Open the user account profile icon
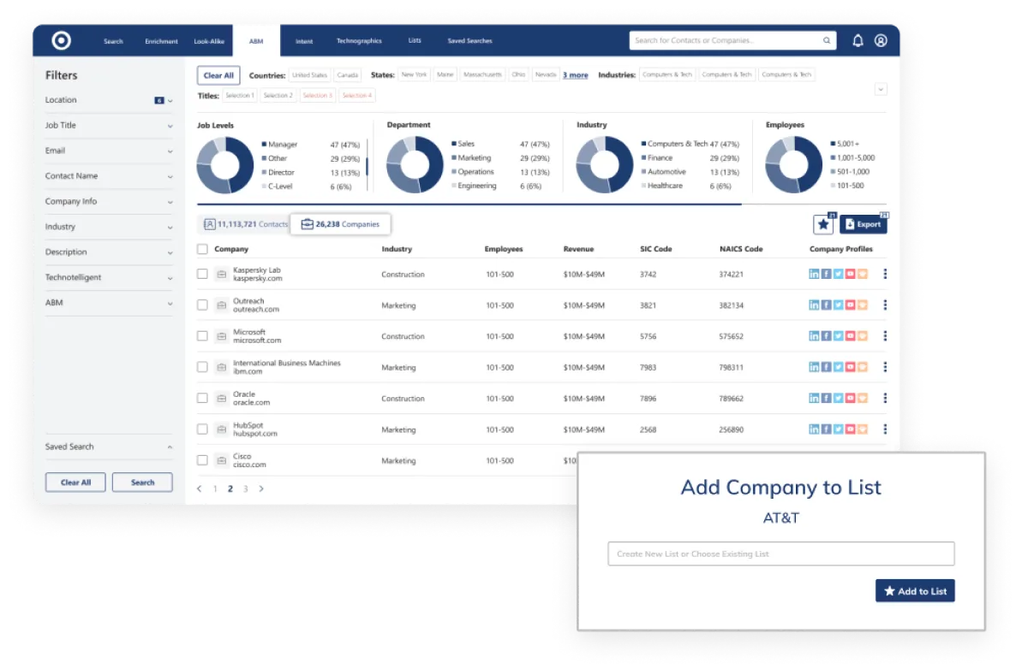 [881, 41]
